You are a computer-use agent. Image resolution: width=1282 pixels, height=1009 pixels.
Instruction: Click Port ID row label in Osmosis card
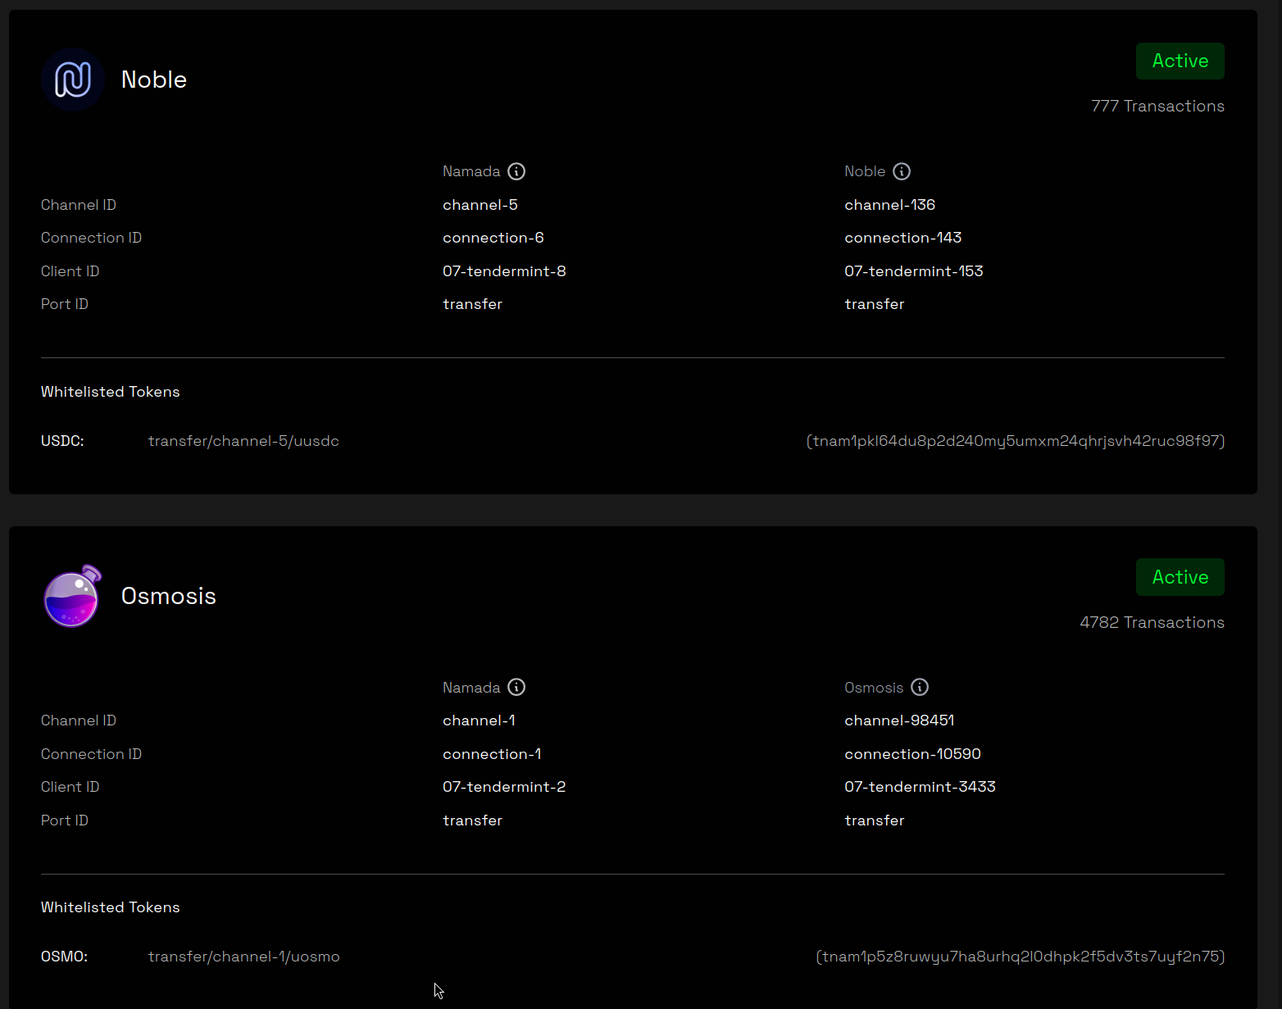click(x=65, y=820)
